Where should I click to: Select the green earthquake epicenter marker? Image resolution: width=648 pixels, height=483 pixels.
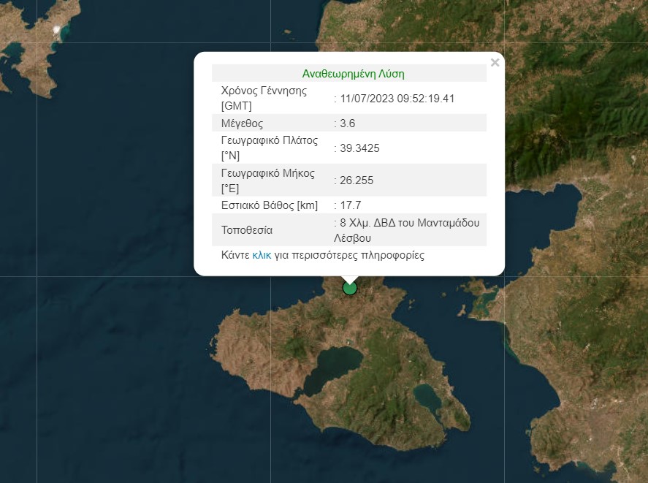tap(348, 288)
